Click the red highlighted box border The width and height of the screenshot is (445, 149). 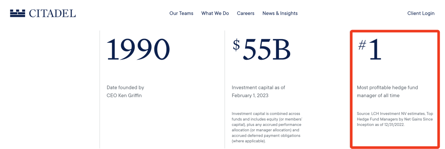point(351,89)
